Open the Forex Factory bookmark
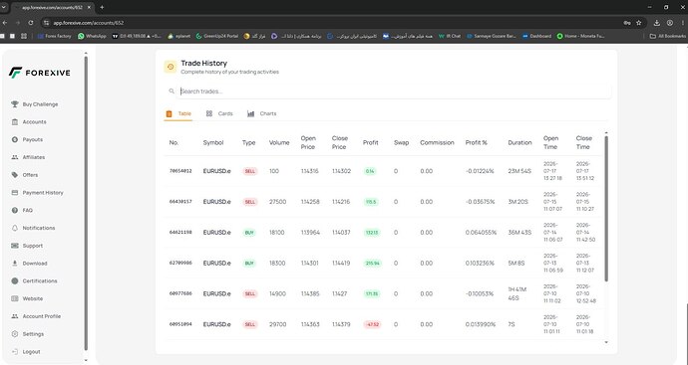Screen dimensions: 688x365 (x=55, y=36)
